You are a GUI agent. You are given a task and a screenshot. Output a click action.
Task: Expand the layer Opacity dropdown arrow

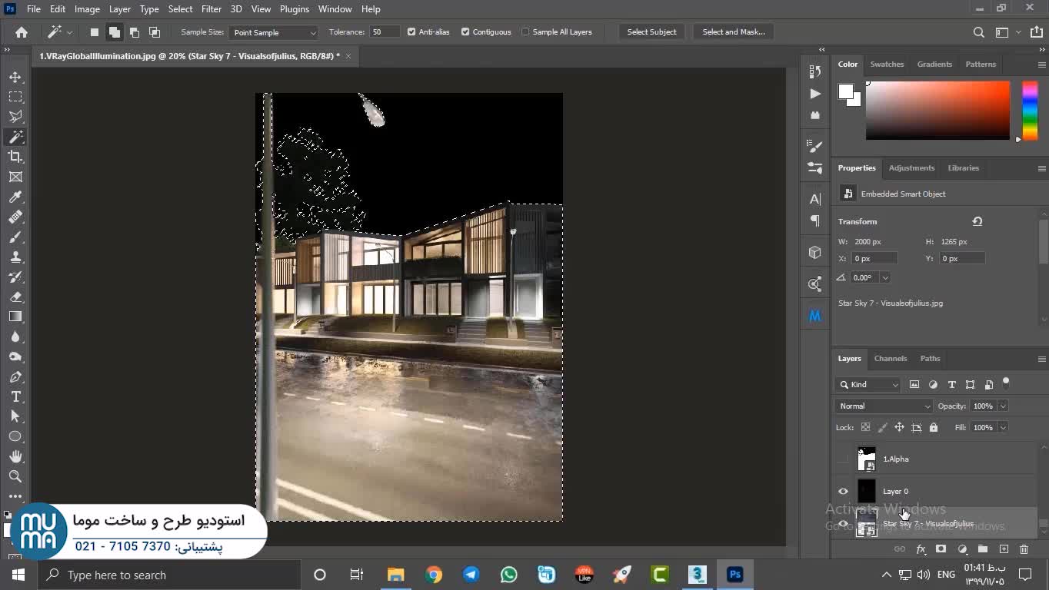click(1002, 406)
